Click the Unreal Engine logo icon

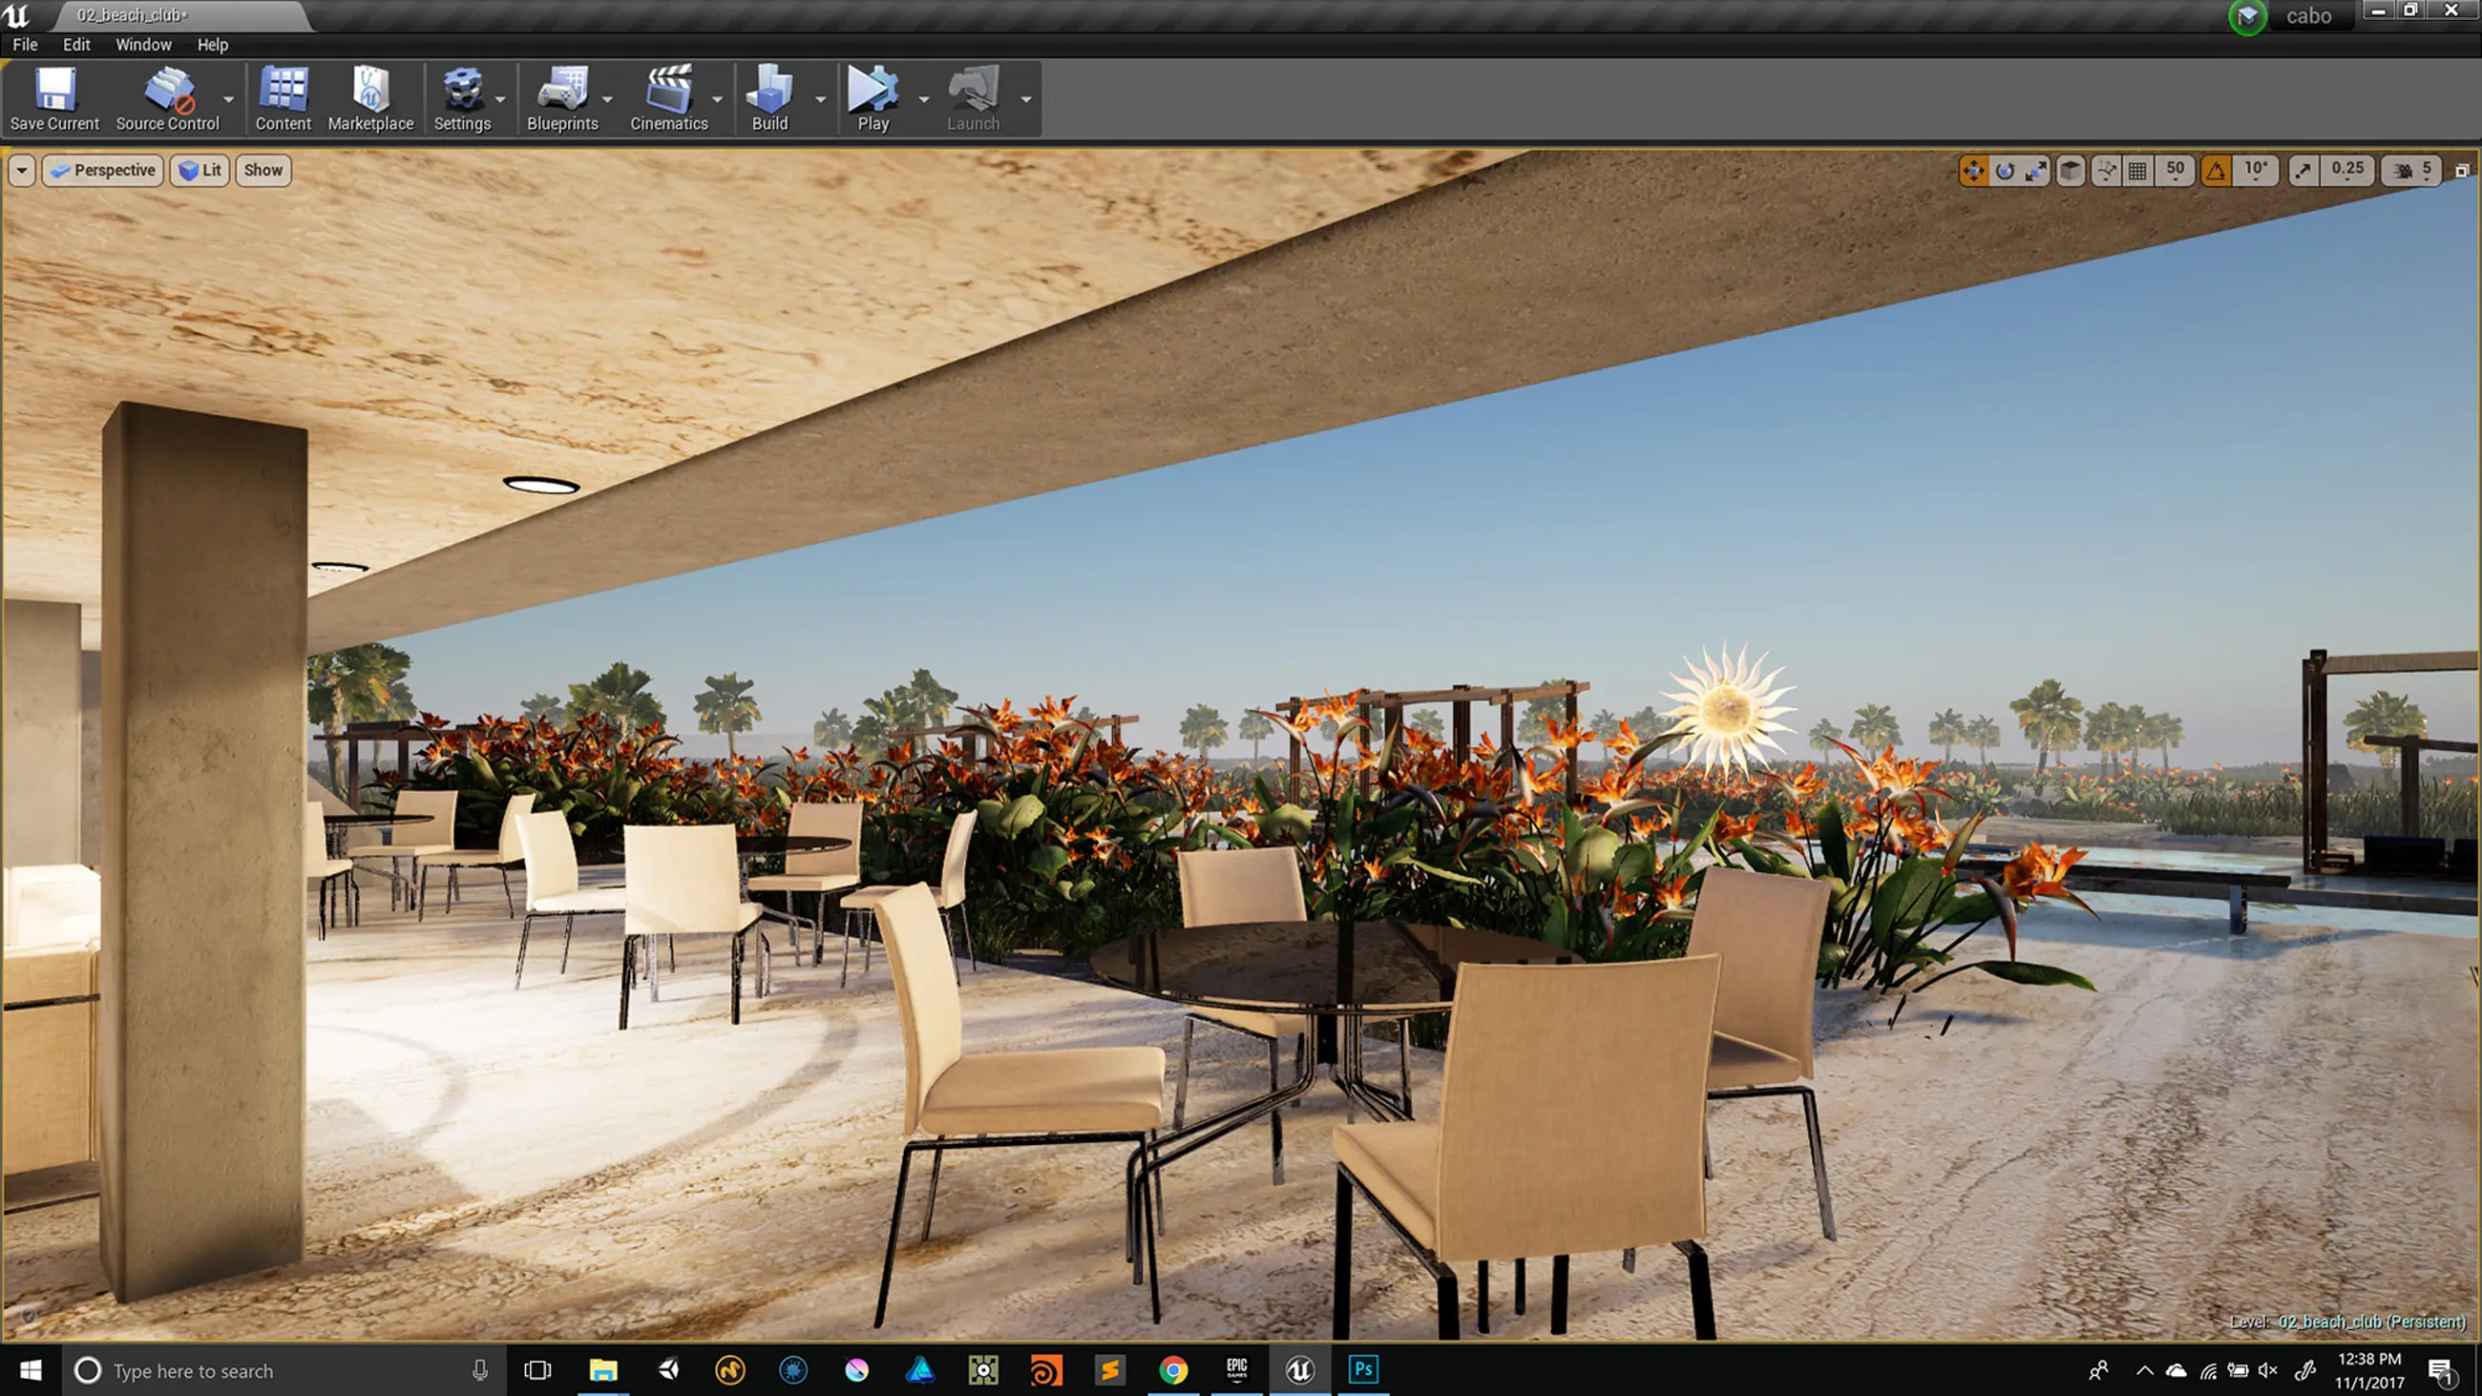click(17, 15)
